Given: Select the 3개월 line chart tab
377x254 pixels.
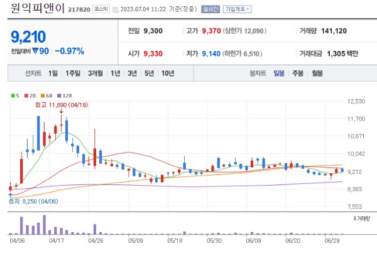Looking at the screenshot, I should 96,73.
